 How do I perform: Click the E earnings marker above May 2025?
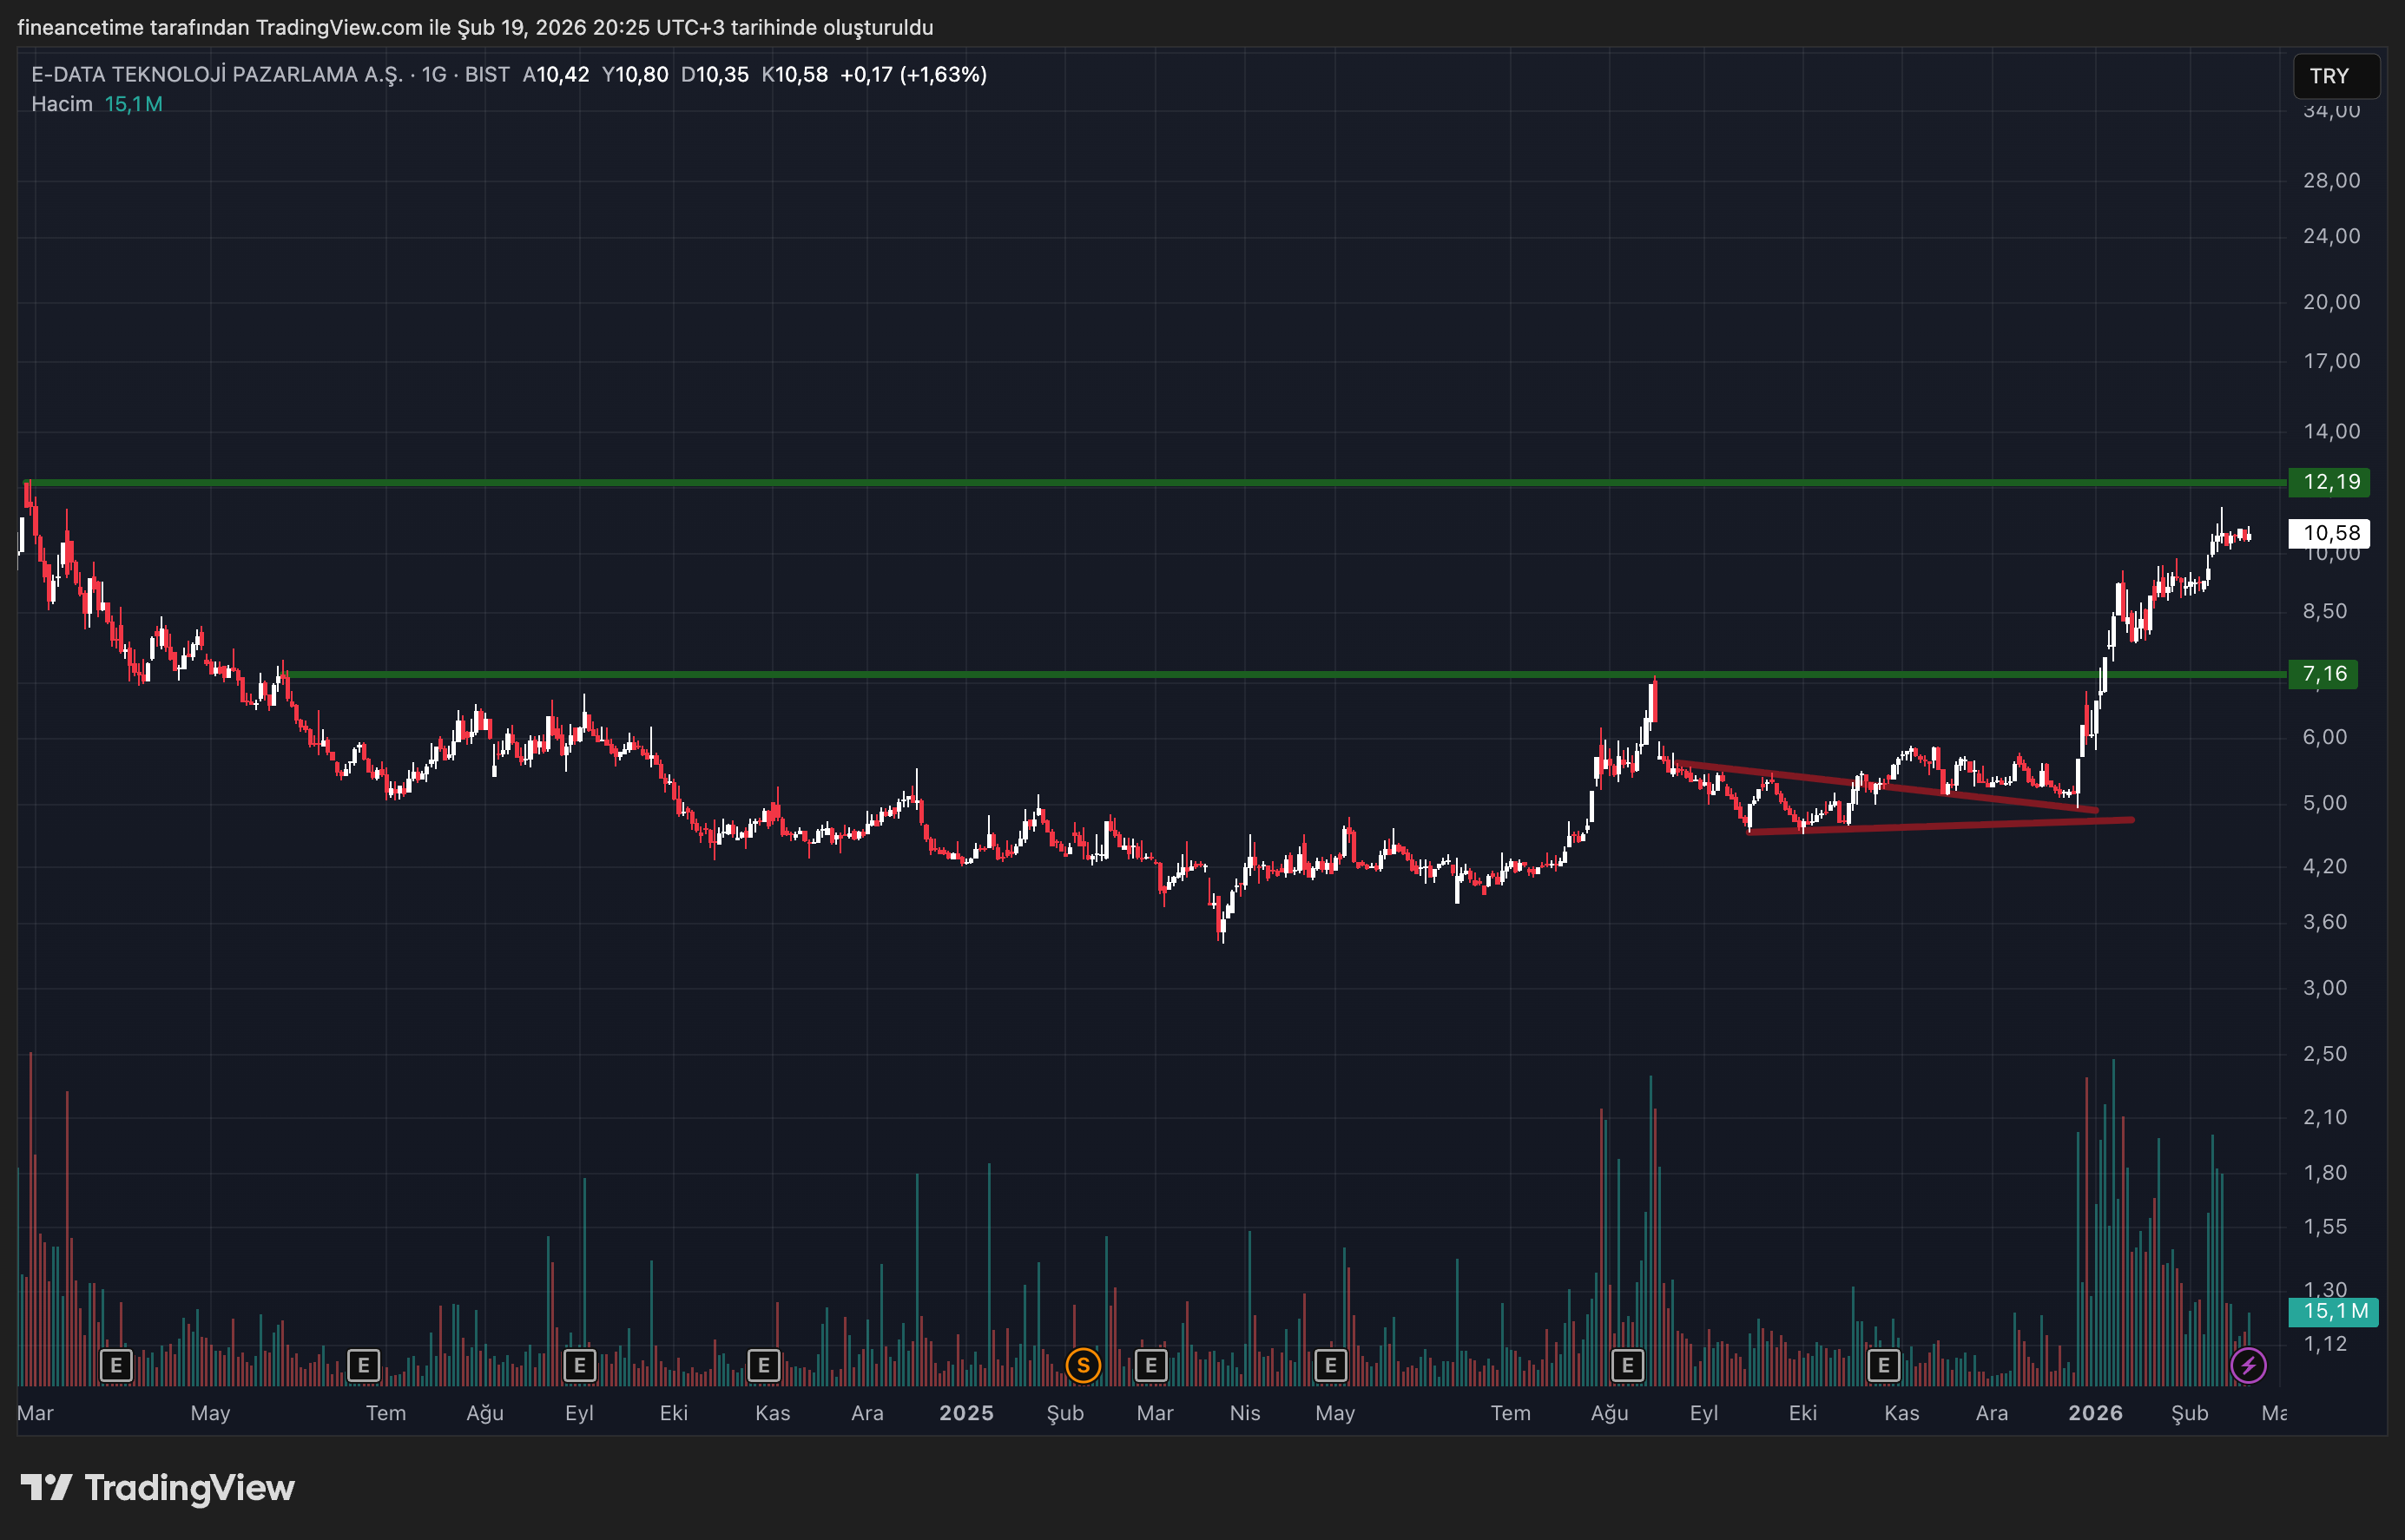tap(1330, 1365)
